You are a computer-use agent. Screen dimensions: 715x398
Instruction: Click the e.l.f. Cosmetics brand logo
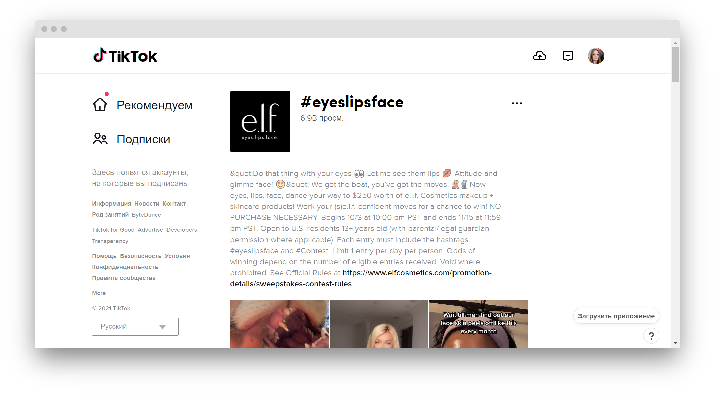[x=260, y=122]
